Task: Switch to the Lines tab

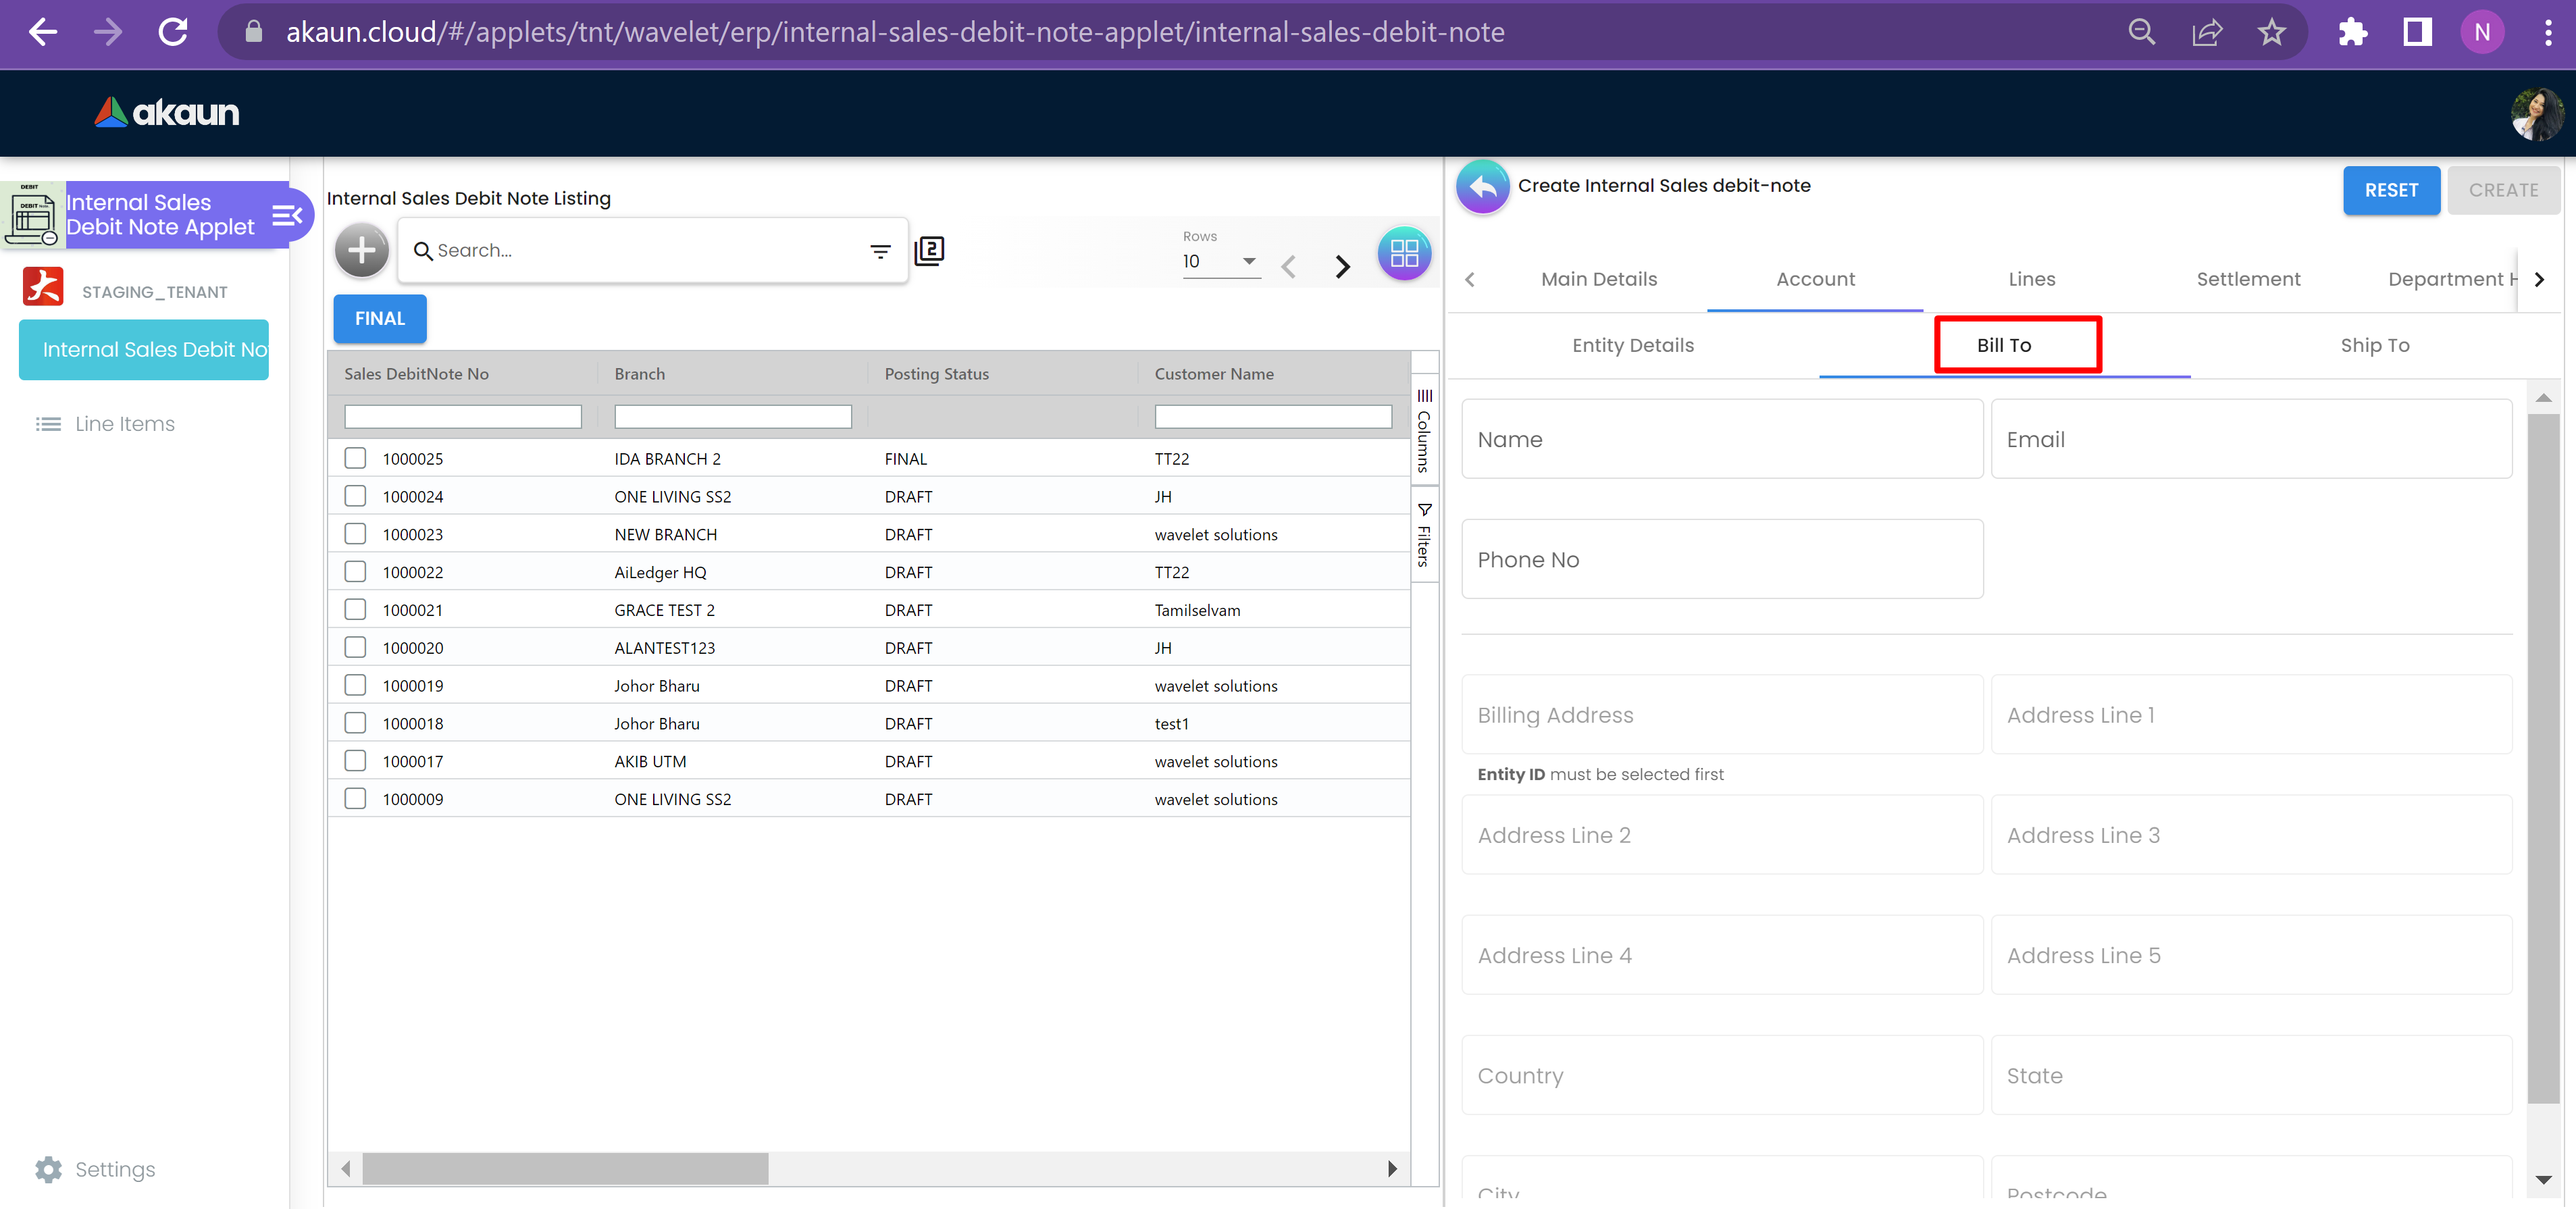Action: pos(2031,279)
